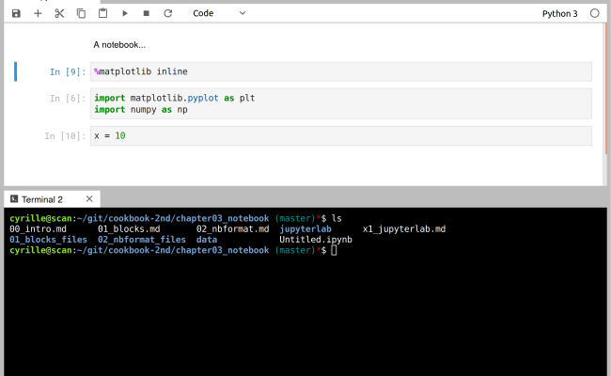This screenshot has height=376, width=611.
Task: Click into the x = 10 cell
Action: point(341,135)
